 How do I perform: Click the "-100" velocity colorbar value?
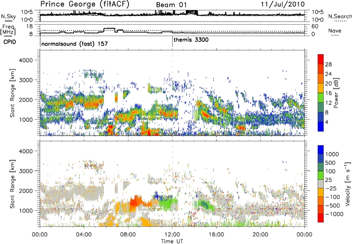coord(332,197)
